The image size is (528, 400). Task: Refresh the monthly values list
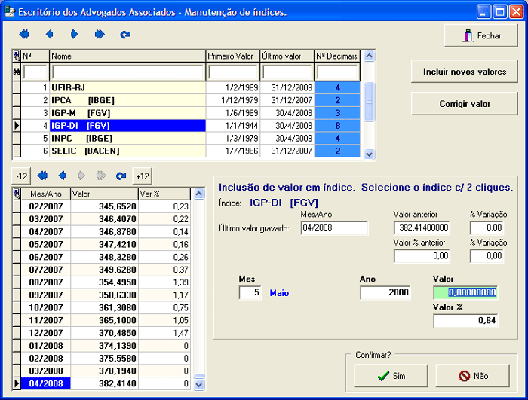point(121,176)
